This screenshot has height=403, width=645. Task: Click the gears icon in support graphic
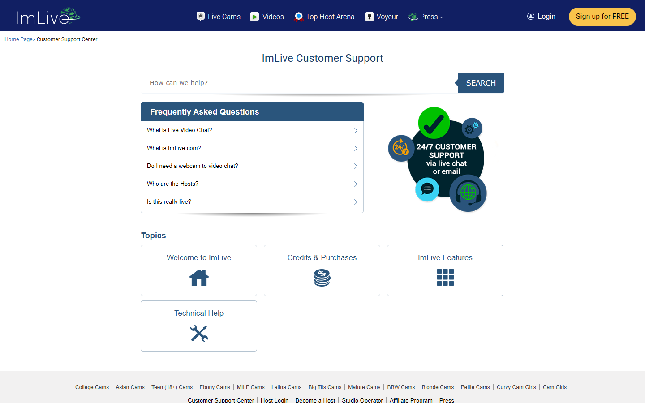472,129
